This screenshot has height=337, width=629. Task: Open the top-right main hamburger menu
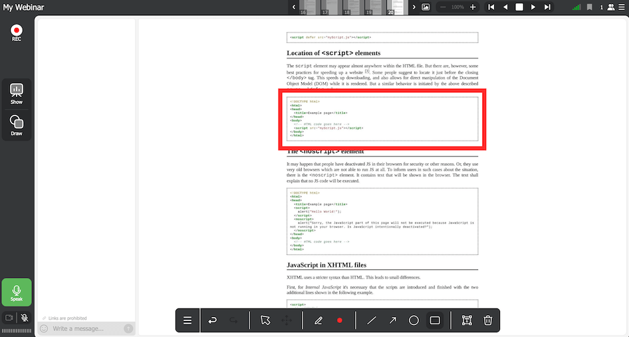(622, 7)
